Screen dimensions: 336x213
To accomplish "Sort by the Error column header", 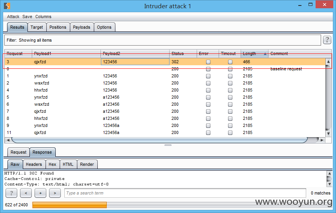I will (208, 53).
